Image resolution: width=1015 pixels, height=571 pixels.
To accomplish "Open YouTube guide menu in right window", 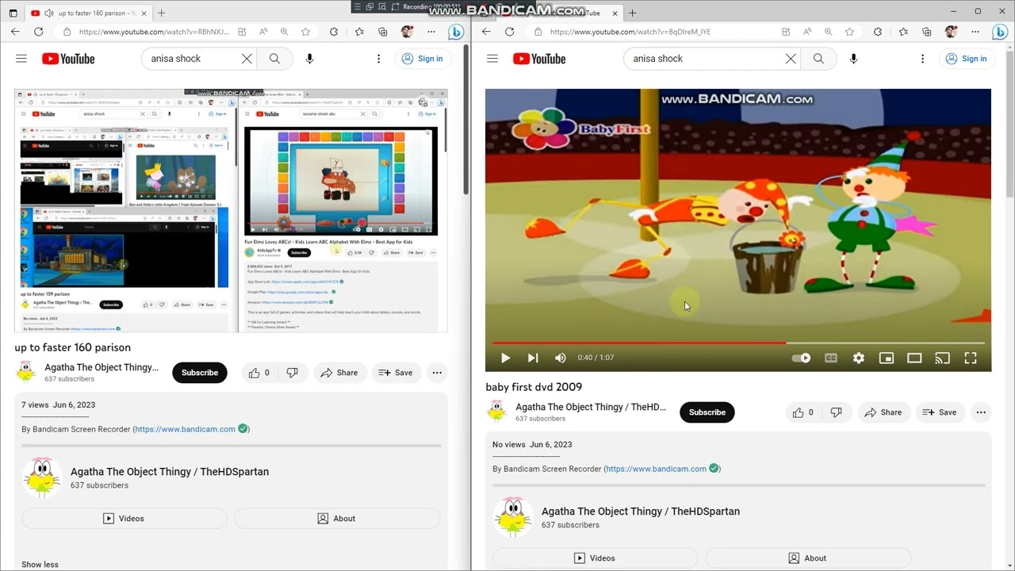I will (x=492, y=59).
